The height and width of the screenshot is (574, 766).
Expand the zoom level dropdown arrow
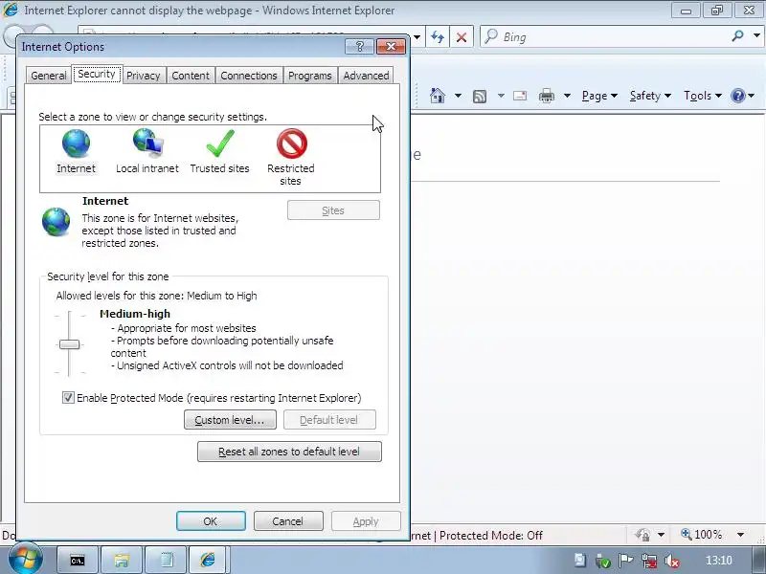740,535
